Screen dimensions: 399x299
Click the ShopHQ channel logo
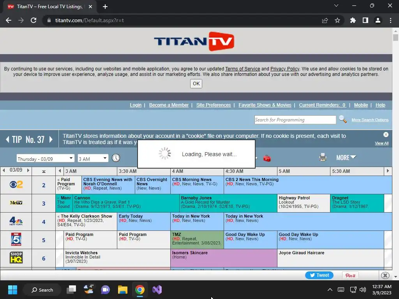16,258
